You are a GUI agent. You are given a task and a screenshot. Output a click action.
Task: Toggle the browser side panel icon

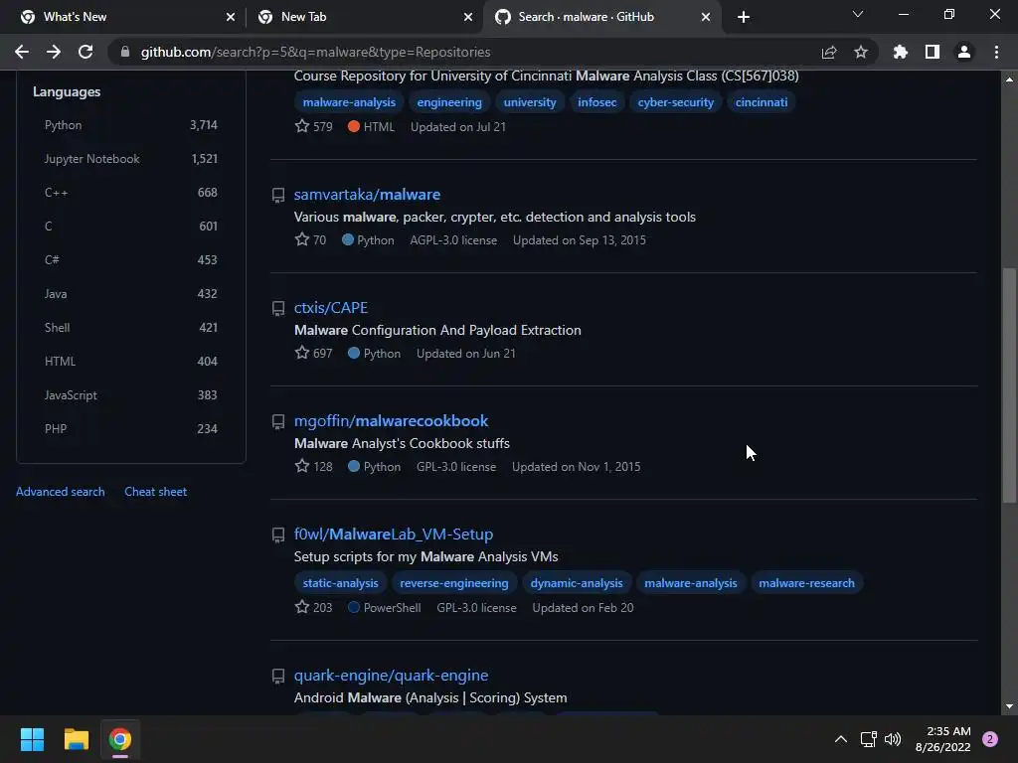933,52
